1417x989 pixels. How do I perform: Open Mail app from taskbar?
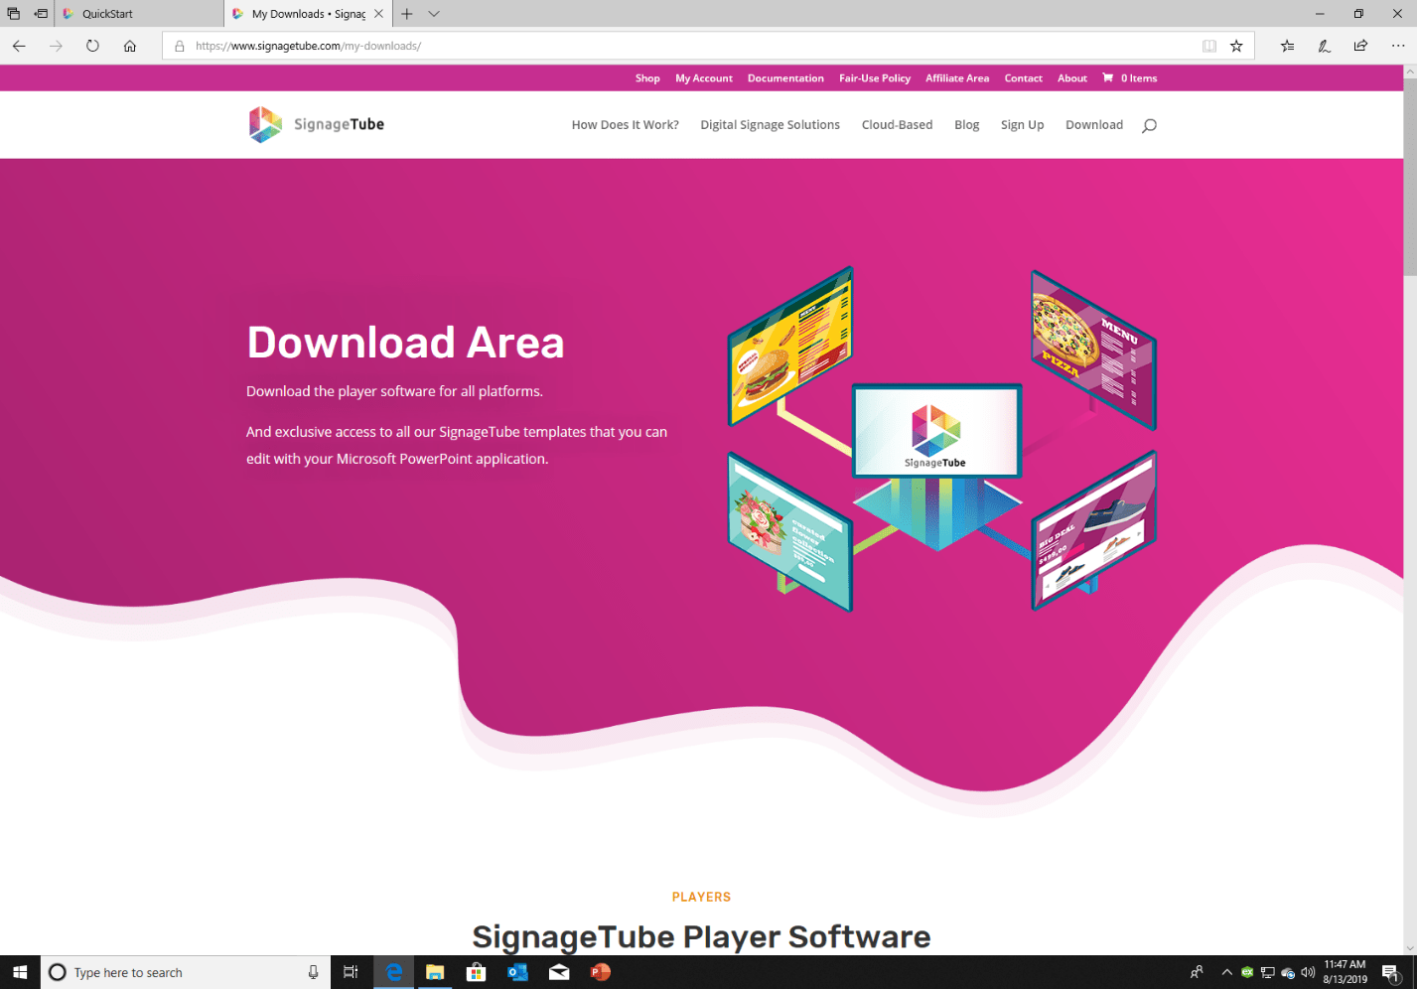tap(559, 972)
